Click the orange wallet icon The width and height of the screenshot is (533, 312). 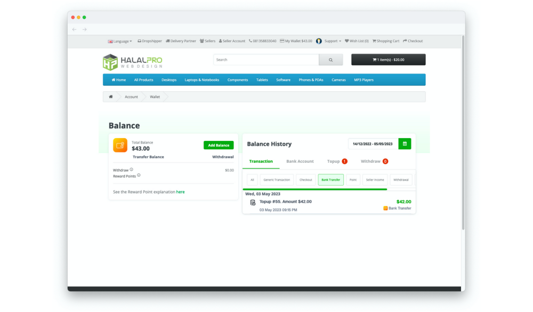point(120,145)
